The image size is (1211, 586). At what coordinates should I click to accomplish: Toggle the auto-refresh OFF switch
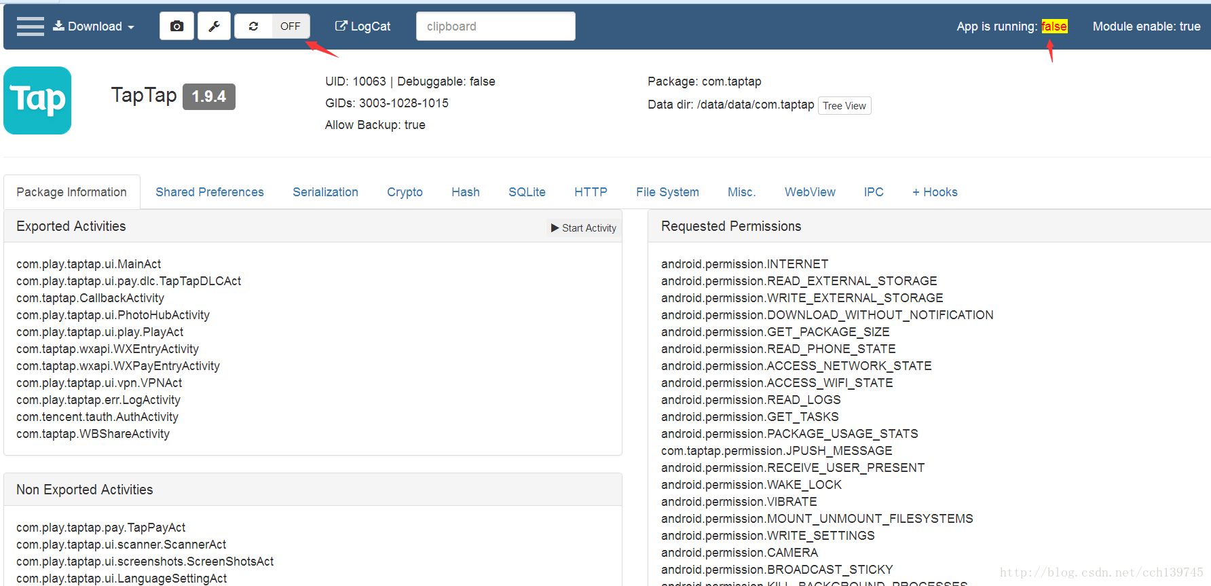pos(291,26)
